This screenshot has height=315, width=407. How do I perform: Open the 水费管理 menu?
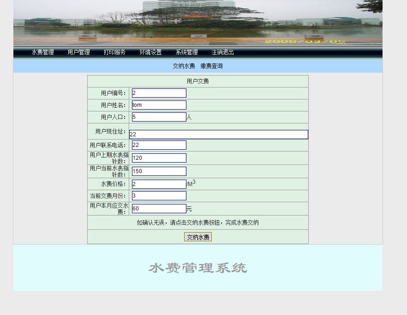42,52
